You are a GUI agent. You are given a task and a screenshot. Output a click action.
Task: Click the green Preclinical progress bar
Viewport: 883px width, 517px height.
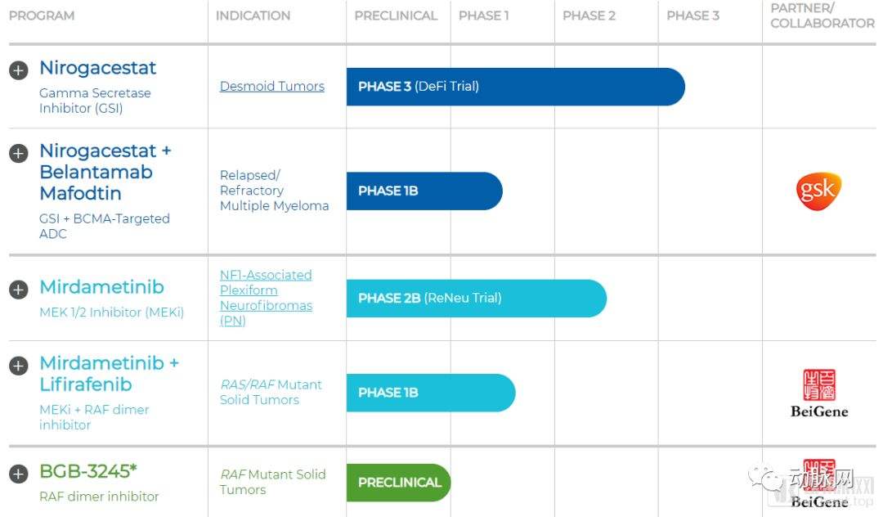coord(398,483)
